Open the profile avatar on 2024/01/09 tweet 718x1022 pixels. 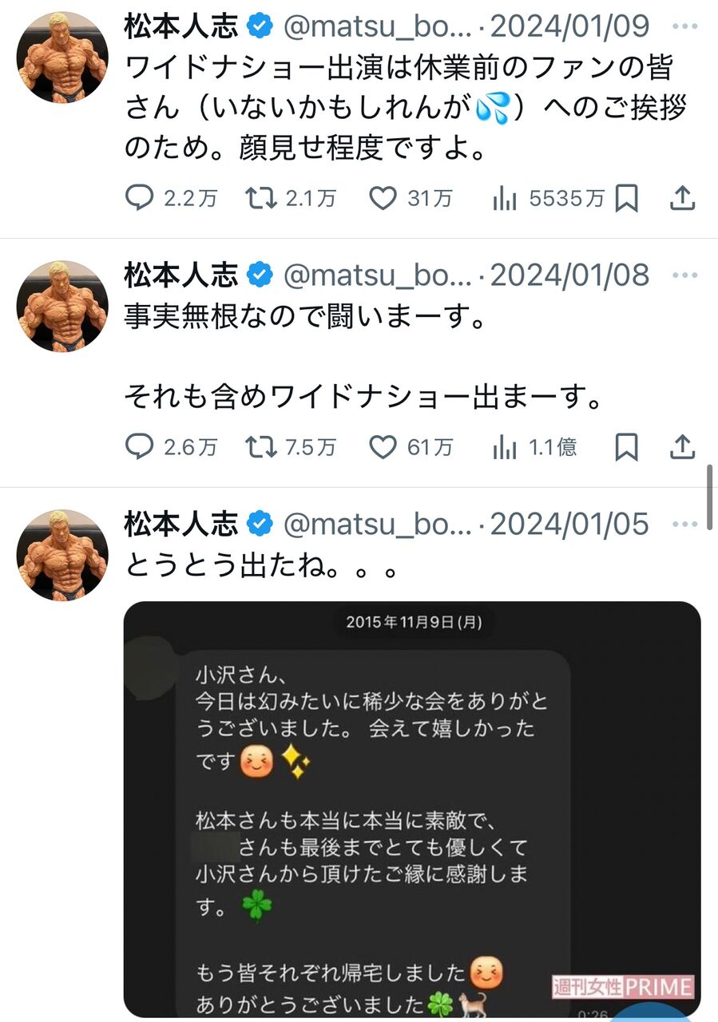(62, 57)
